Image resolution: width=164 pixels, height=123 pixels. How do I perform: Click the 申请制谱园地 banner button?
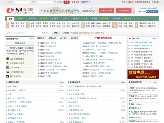click(x=124, y=11)
